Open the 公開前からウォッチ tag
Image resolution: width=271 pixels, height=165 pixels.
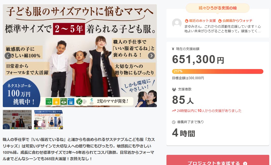click(x=235, y=21)
